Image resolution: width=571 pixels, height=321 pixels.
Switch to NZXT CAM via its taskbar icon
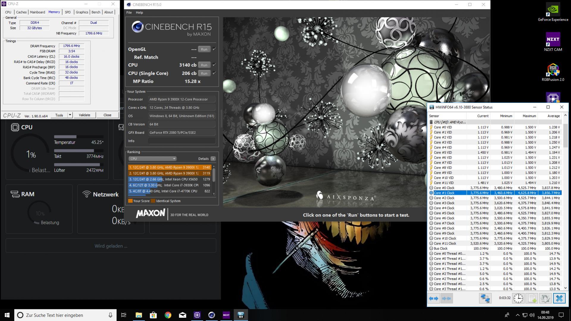coord(226,315)
